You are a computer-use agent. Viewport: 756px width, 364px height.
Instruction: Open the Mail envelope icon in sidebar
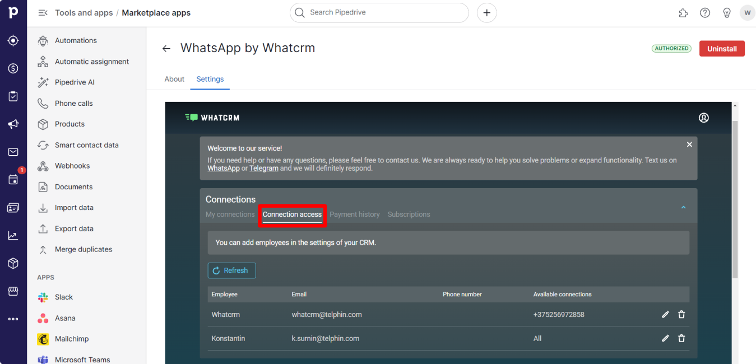click(13, 152)
